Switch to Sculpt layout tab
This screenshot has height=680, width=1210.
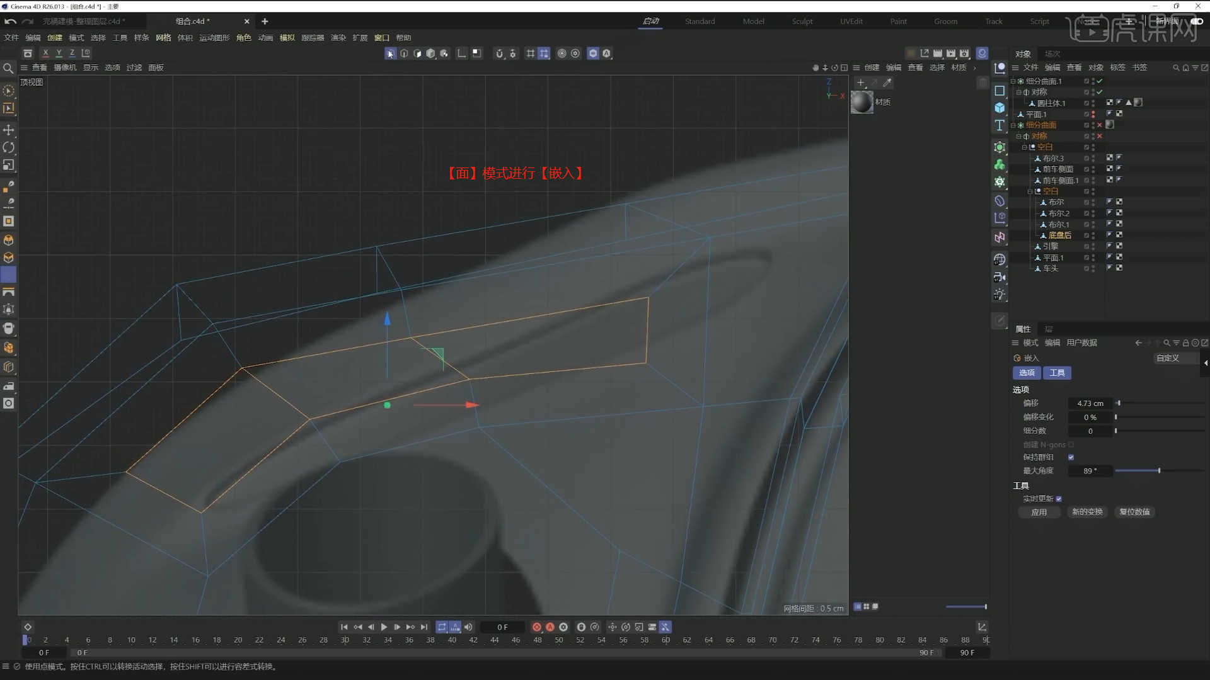[x=802, y=21]
